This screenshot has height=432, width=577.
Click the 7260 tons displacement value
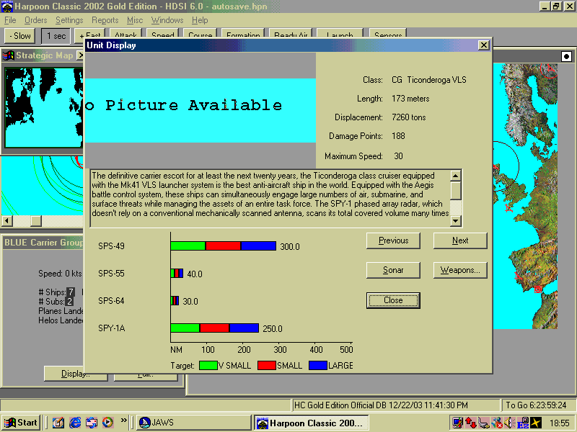(x=408, y=117)
